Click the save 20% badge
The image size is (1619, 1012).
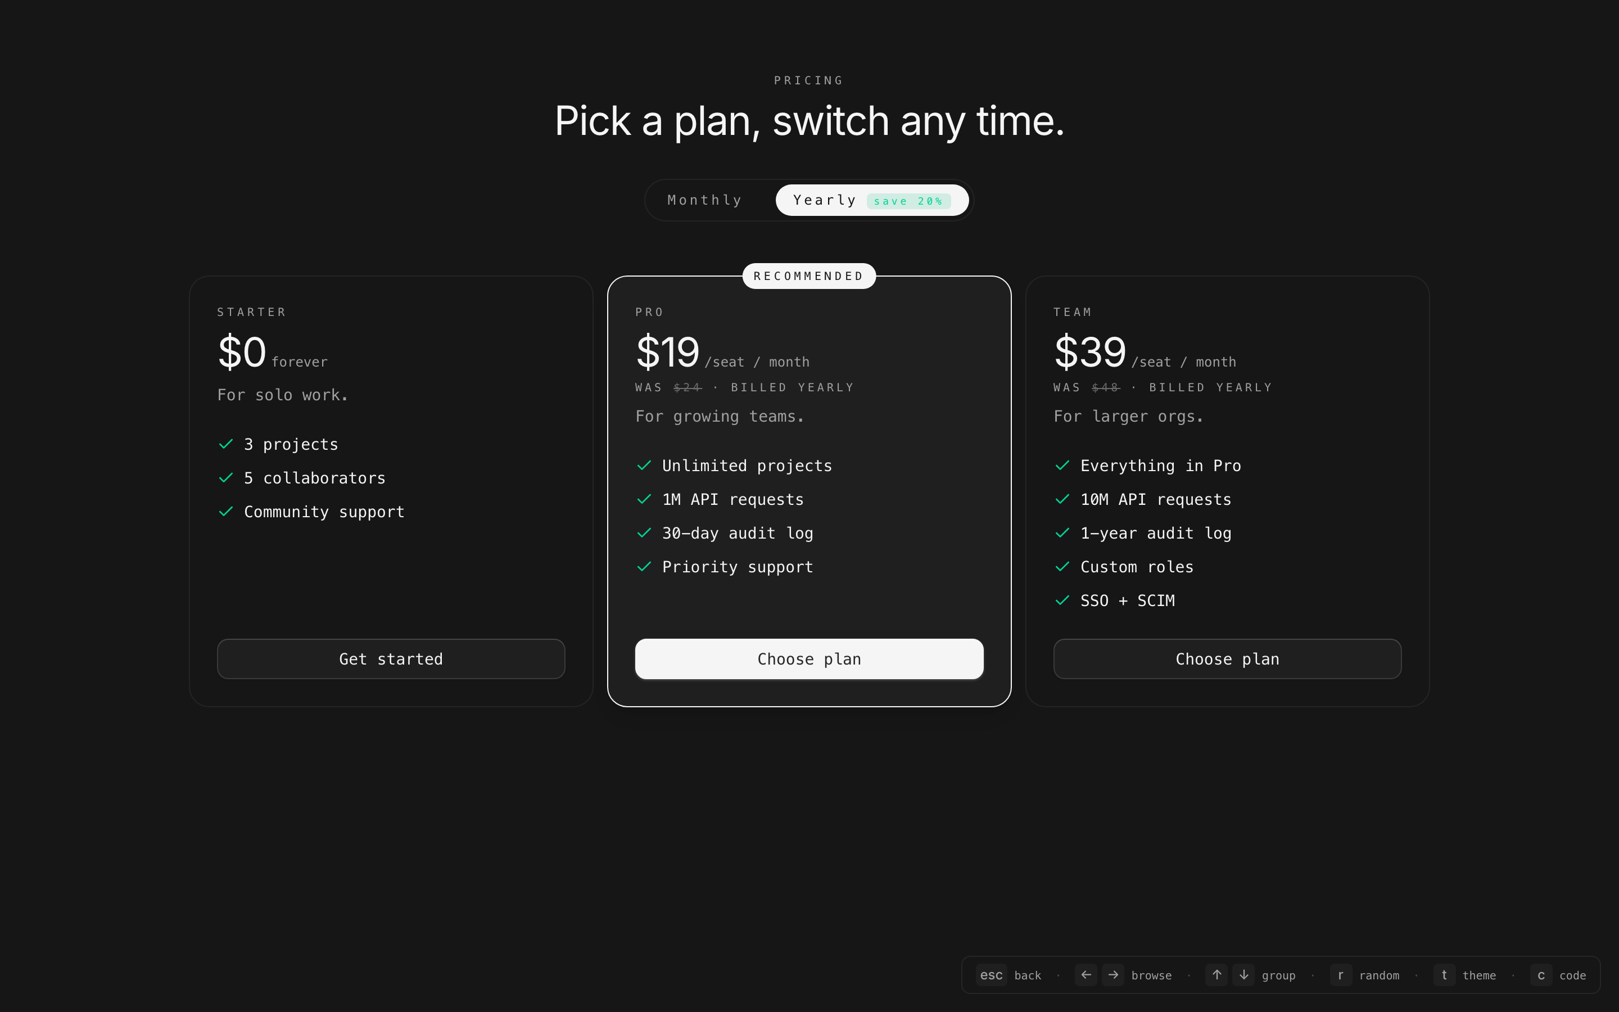[908, 201]
